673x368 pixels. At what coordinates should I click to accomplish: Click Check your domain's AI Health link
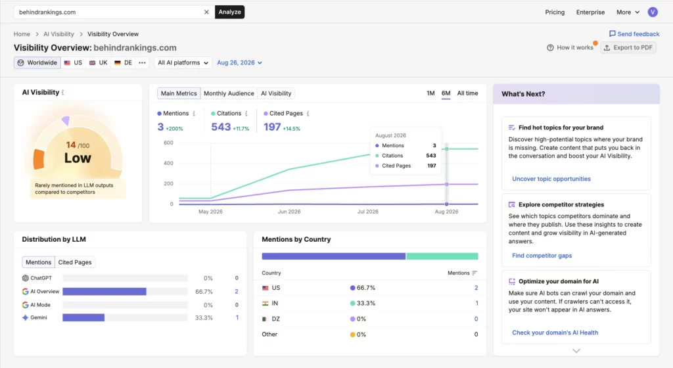[x=555, y=333]
